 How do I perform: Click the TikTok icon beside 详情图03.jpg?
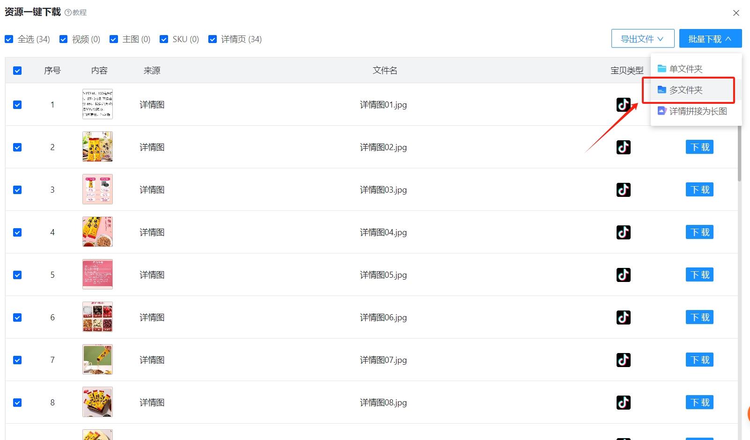tap(623, 189)
